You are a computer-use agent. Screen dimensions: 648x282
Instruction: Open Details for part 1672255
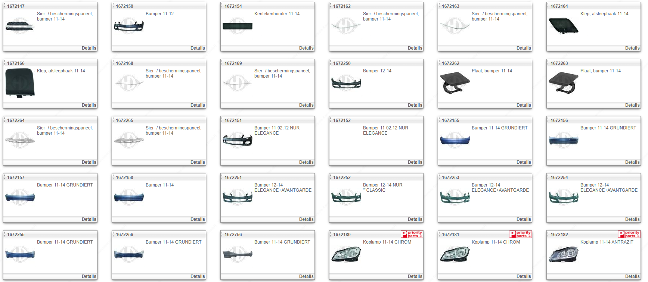89,276
